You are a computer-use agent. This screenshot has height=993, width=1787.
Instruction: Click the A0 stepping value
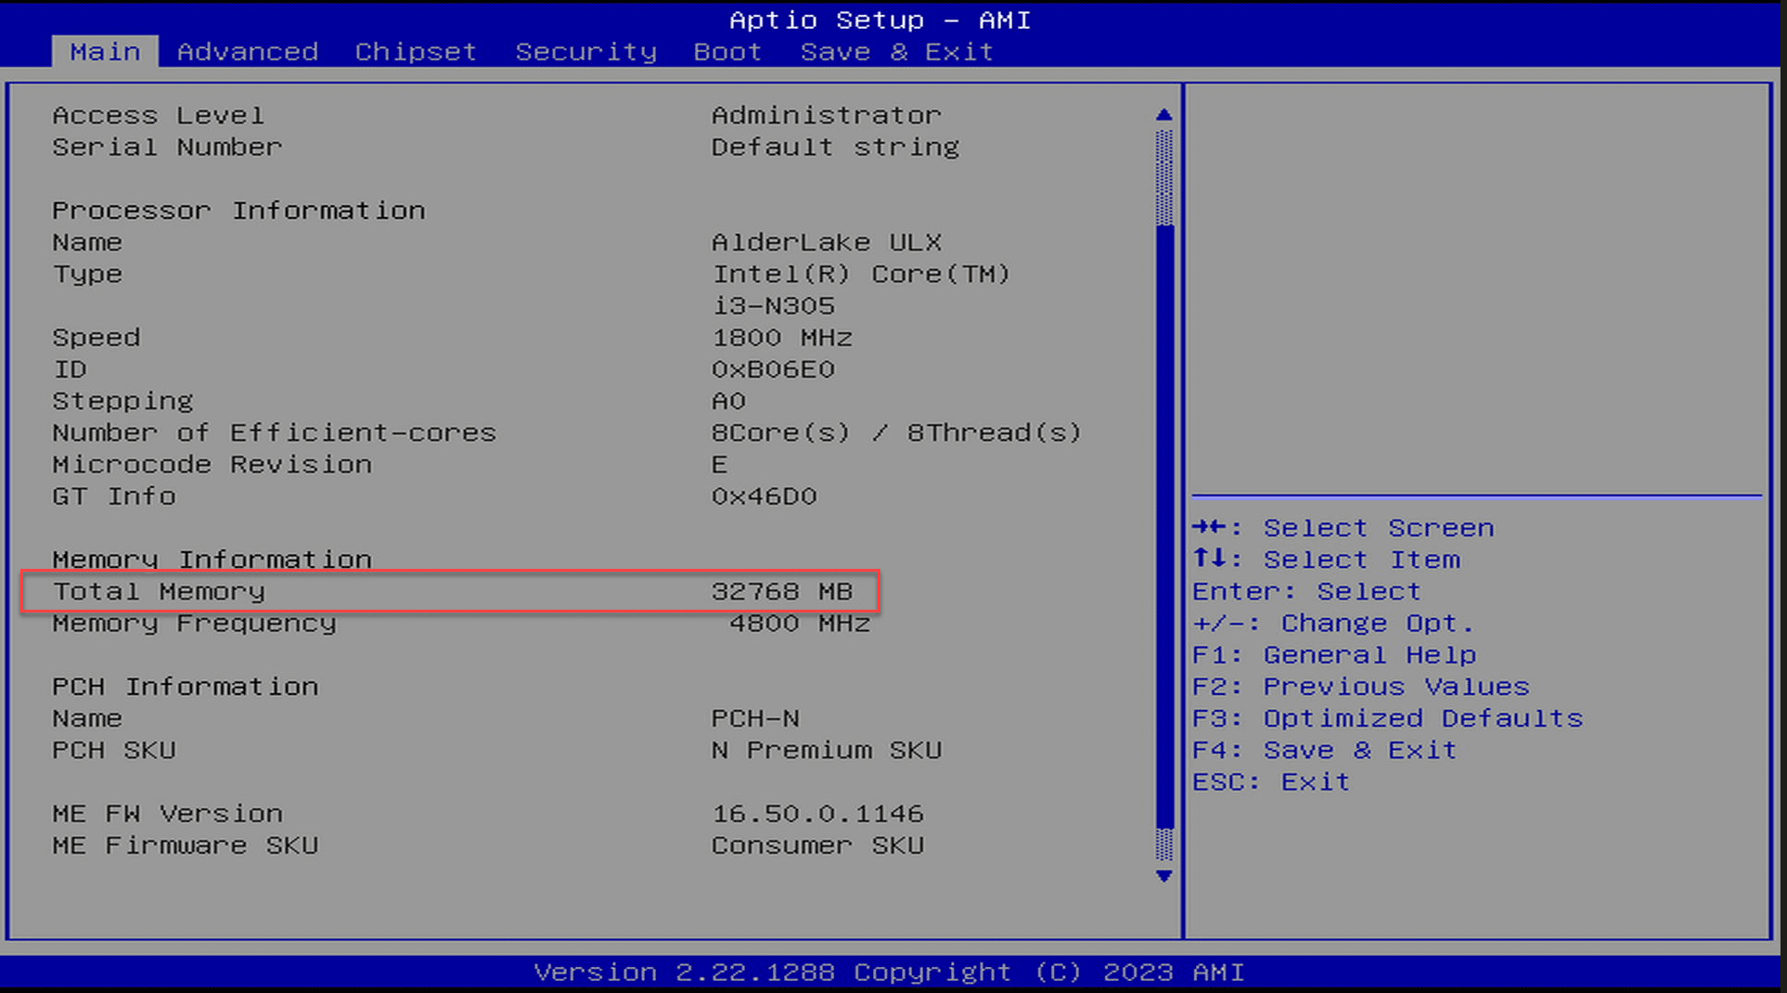(728, 401)
